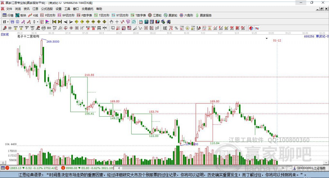Click the red-blue yin-yang icon

[x=251, y=28]
